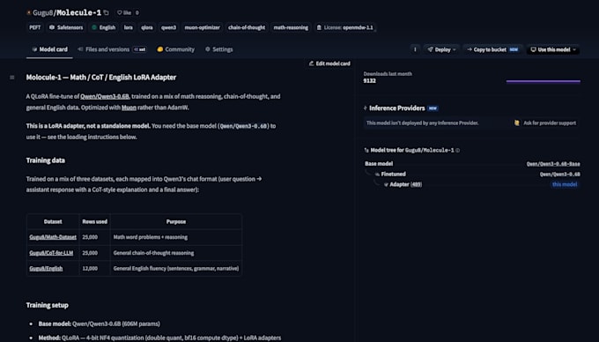
Task: Click the Model tree info icon
Action: pos(458,151)
